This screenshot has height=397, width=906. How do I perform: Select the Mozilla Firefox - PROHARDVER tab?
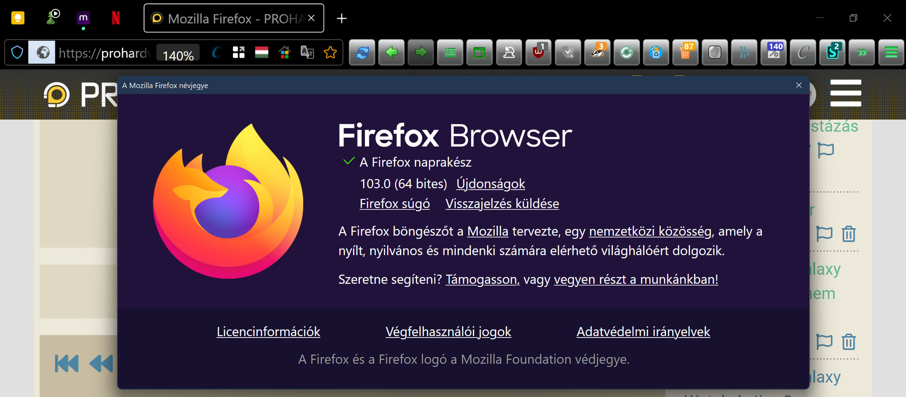234,18
